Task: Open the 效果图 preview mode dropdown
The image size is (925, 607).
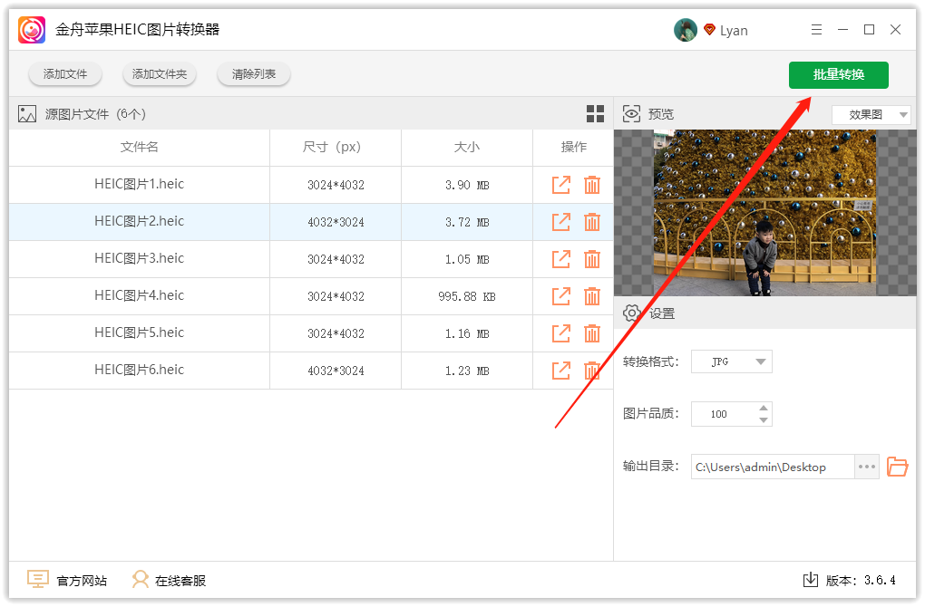Action: tap(871, 114)
